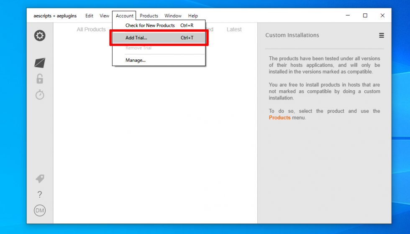Open the Products menu in menu bar
The width and height of the screenshot is (410, 234).
point(149,16)
